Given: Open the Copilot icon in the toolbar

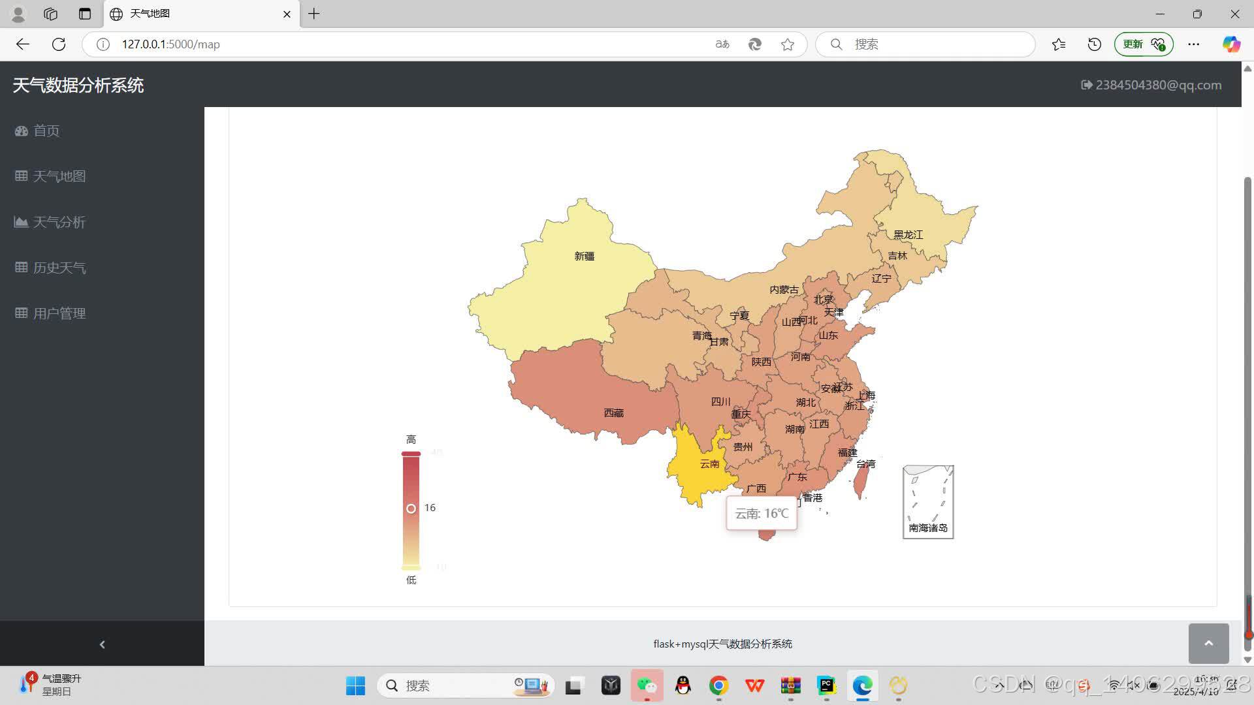Looking at the screenshot, I should click(x=1231, y=44).
